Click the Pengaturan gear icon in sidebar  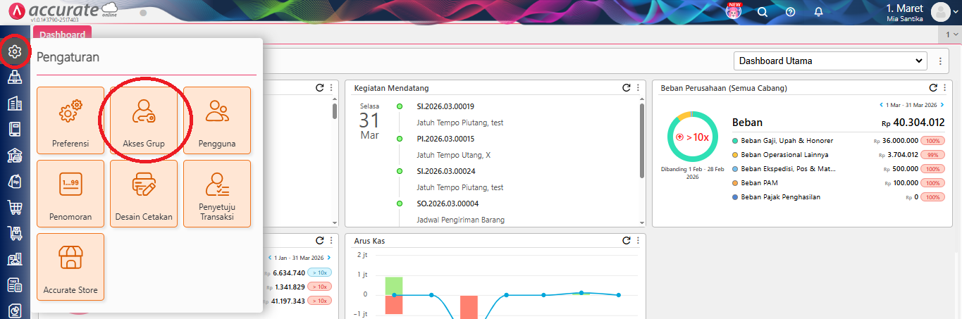[x=15, y=51]
